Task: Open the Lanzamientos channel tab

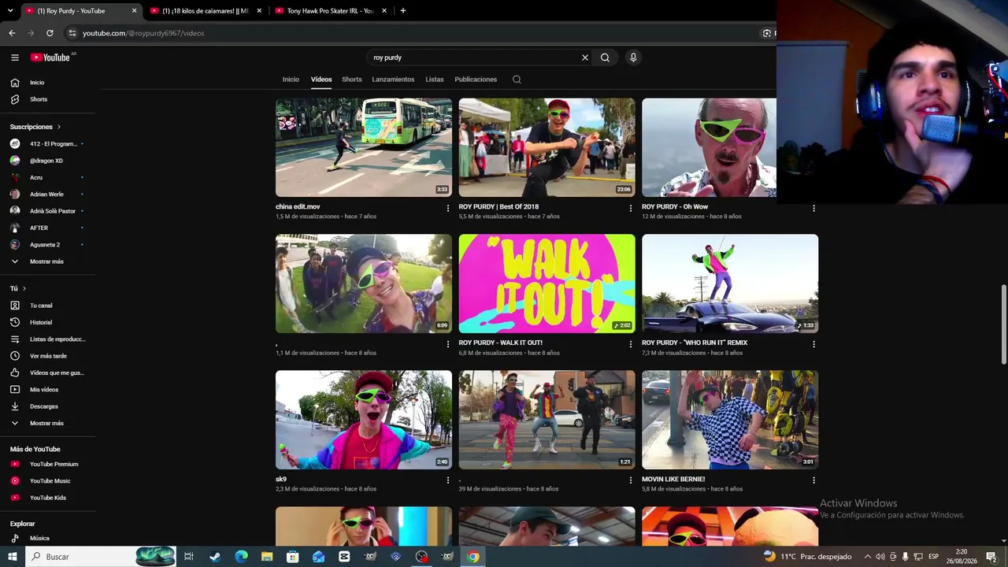Action: [x=393, y=80]
